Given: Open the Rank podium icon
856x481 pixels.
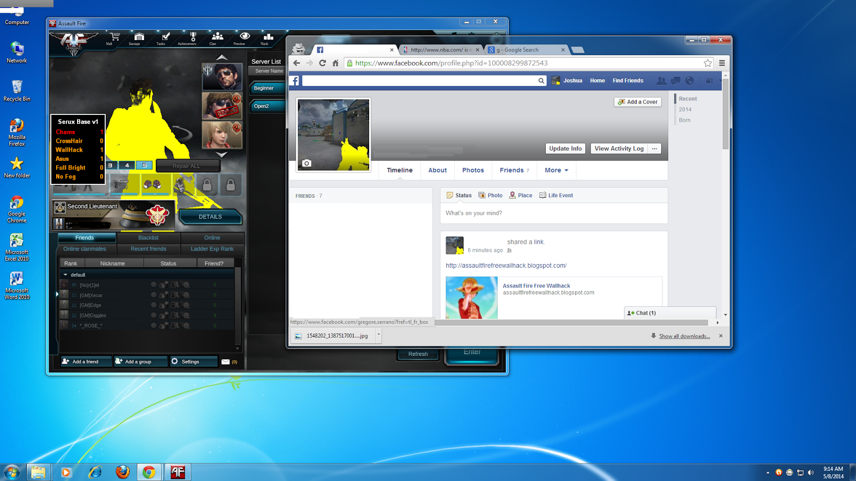Looking at the screenshot, I should (x=268, y=37).
